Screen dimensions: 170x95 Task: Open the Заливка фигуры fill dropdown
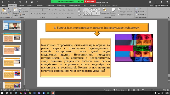click(125, 9)
